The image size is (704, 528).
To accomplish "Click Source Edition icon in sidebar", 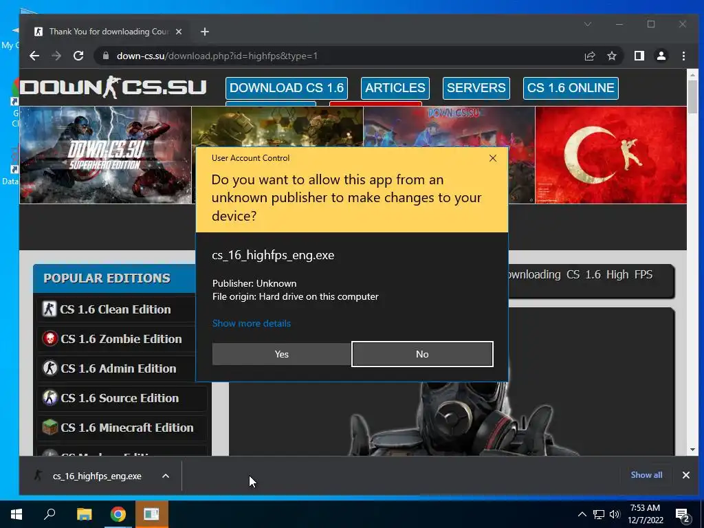I will pyautogui.click(x=49, y=398).
